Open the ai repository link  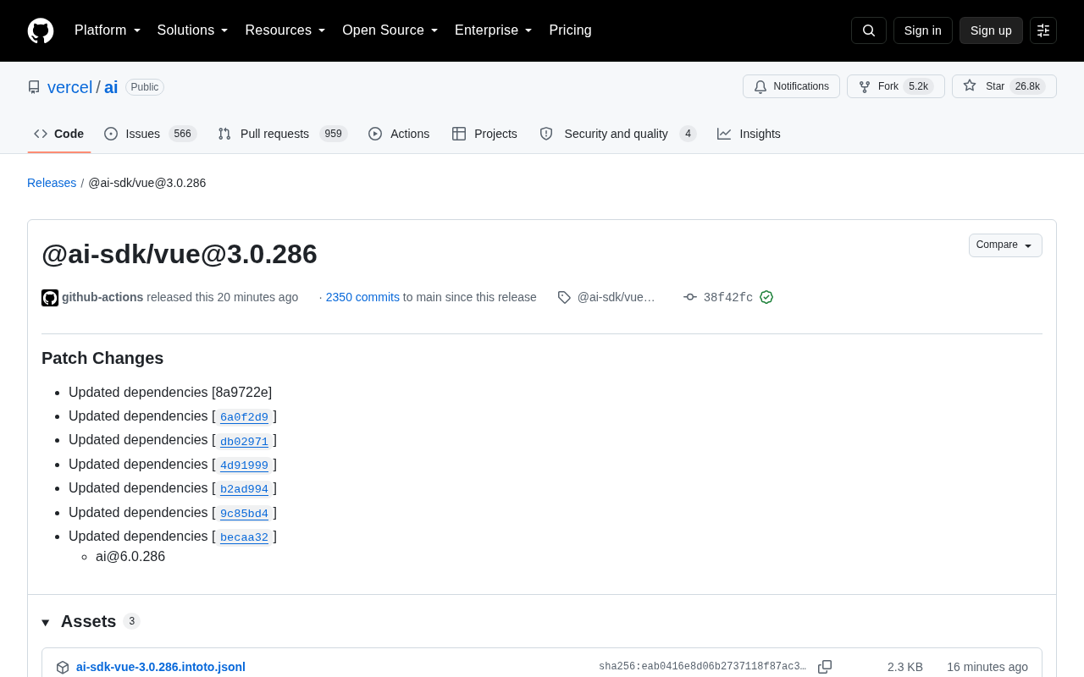pyautogui.click(x=111, y=87)
